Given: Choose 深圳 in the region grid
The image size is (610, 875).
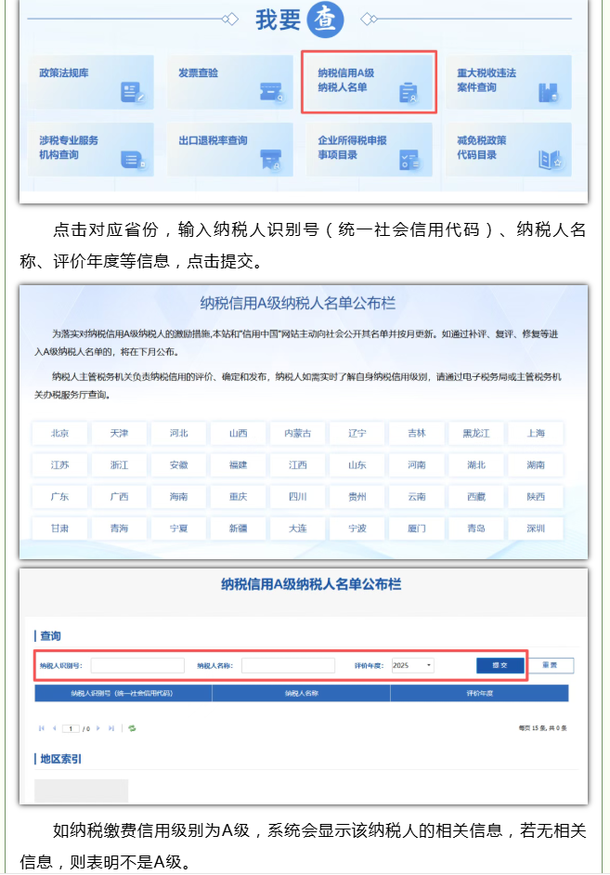Looking at the screenshot, I should (x=536, y=529).
